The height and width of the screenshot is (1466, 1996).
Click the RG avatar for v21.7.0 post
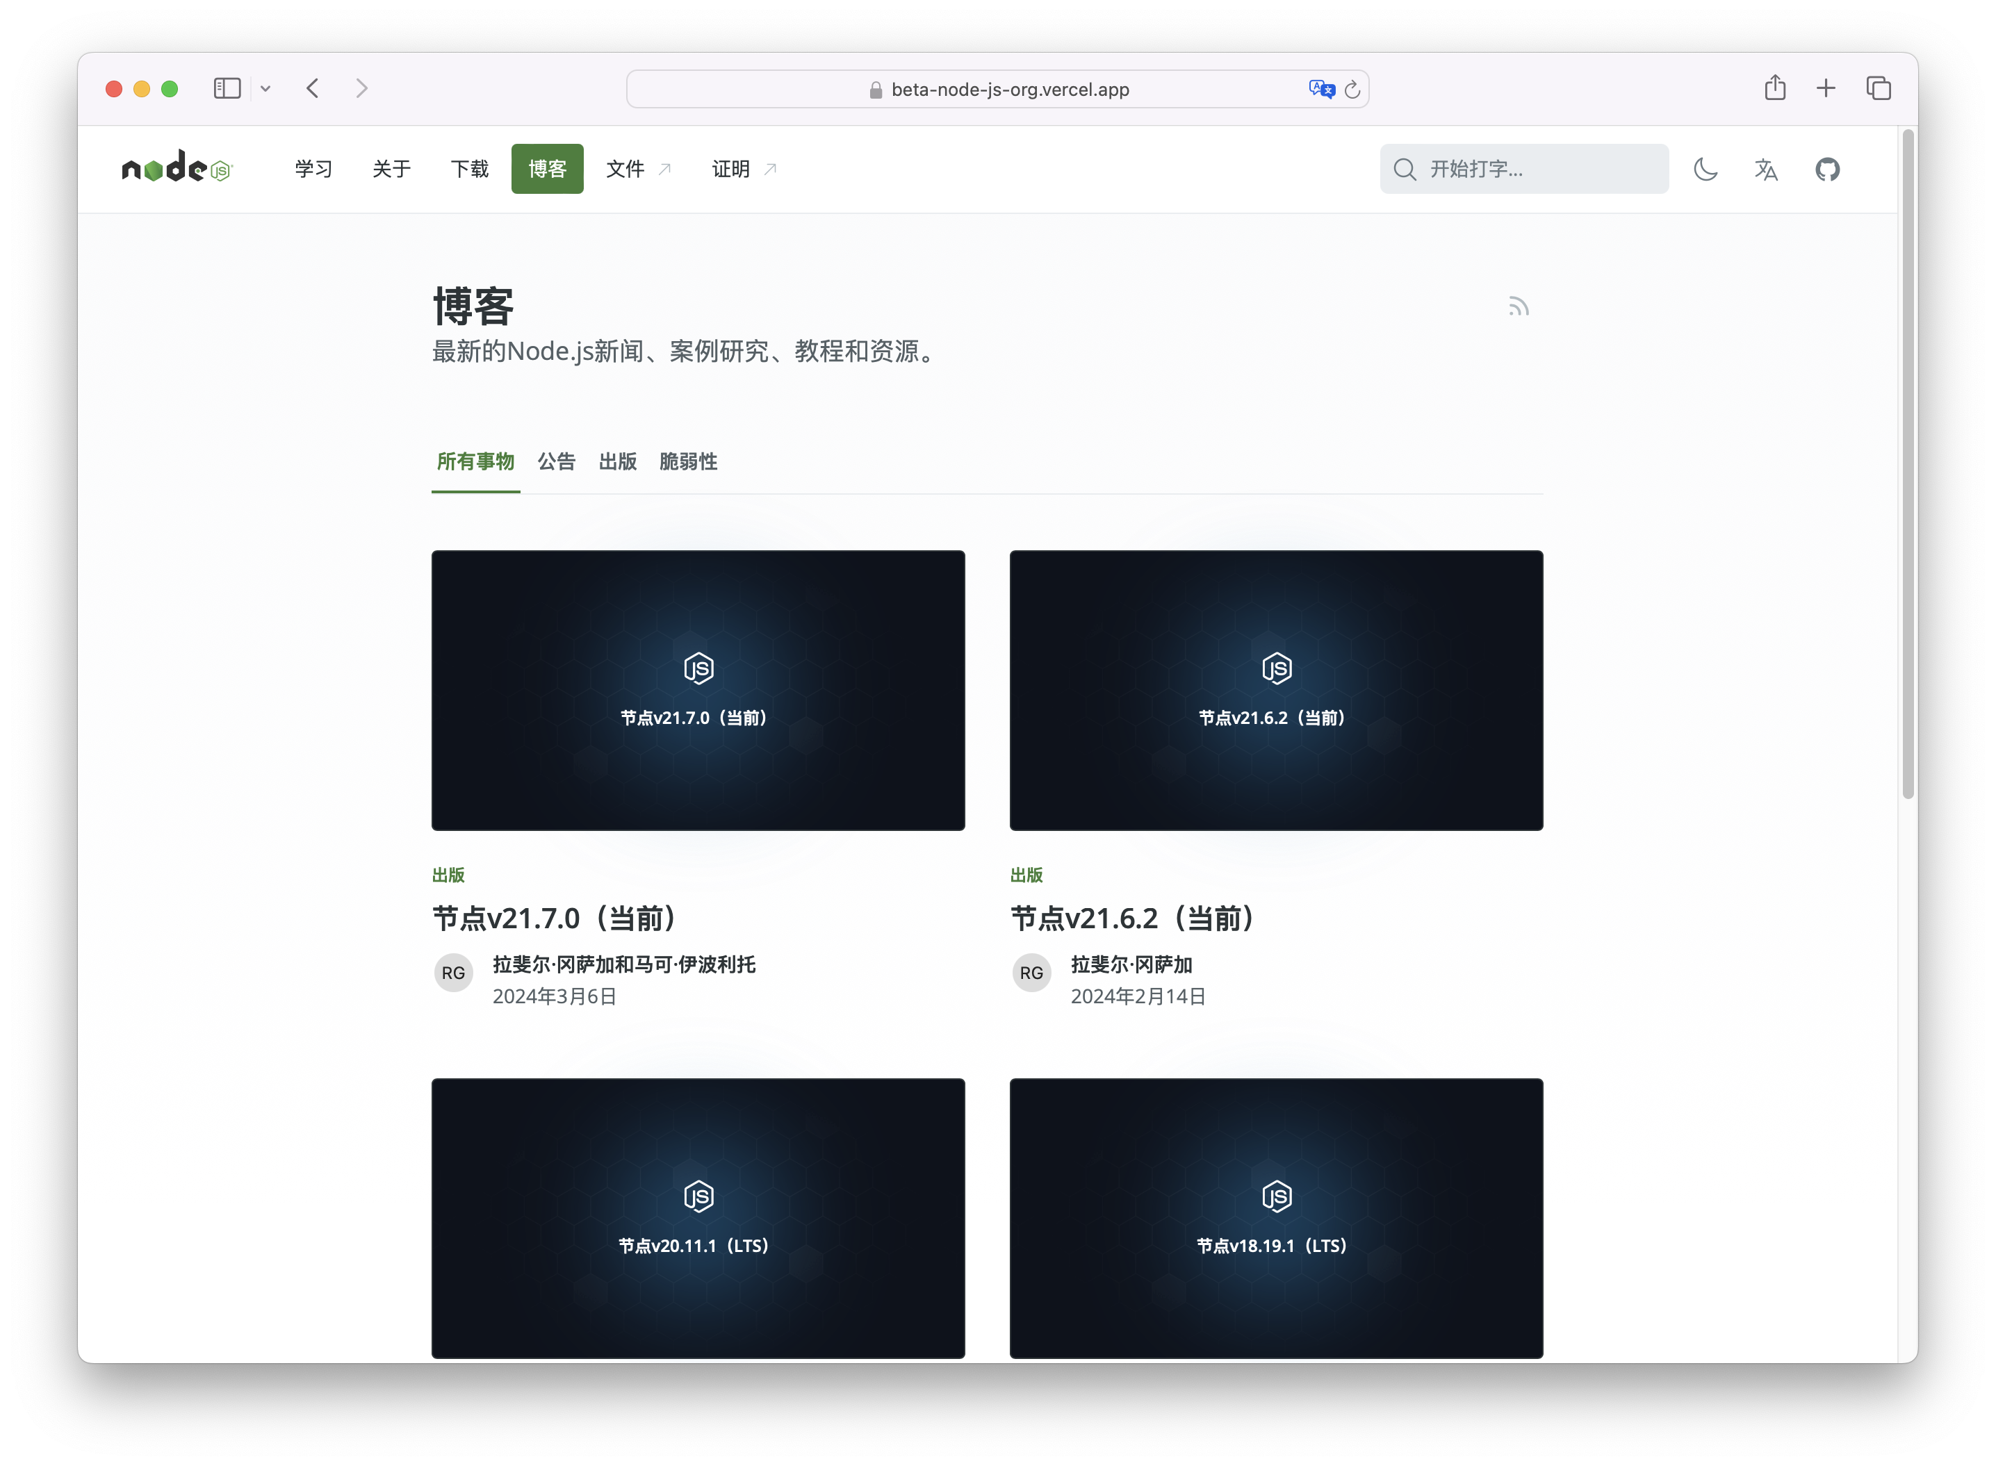[452, 973]
